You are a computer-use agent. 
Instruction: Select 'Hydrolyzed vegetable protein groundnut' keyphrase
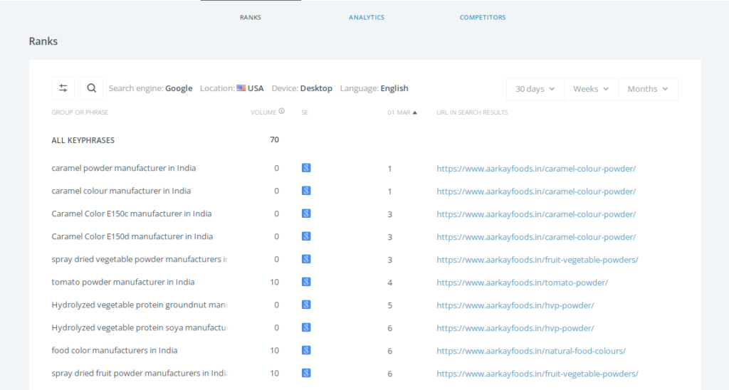[x=140, y=305]
